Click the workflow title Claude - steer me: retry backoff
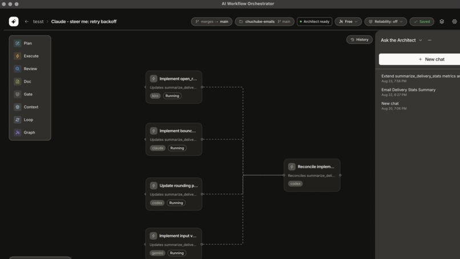The height and width of the screenshot is (259, 460). click(x=83, y=22)
